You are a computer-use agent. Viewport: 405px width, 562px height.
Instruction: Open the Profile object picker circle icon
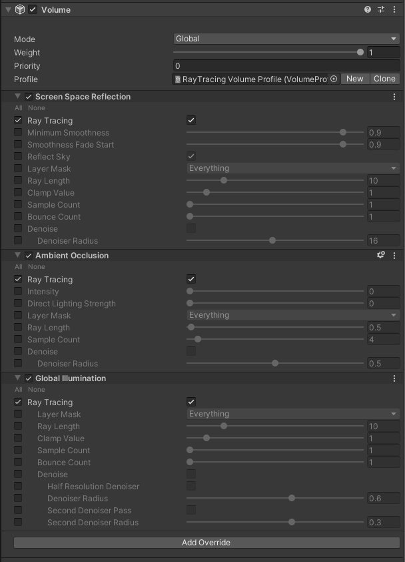pyautogui.click(x=334, y=79)
